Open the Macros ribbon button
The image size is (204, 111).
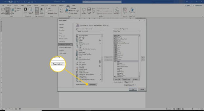pos(125,11)
